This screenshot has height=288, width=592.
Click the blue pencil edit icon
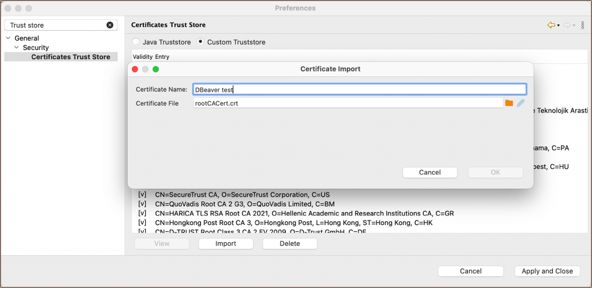[x=520, y=103]
